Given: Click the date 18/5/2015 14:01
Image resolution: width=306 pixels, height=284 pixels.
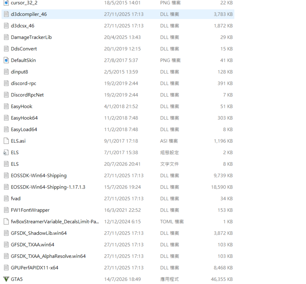Looking at the screenshot, I should (122, 3).
